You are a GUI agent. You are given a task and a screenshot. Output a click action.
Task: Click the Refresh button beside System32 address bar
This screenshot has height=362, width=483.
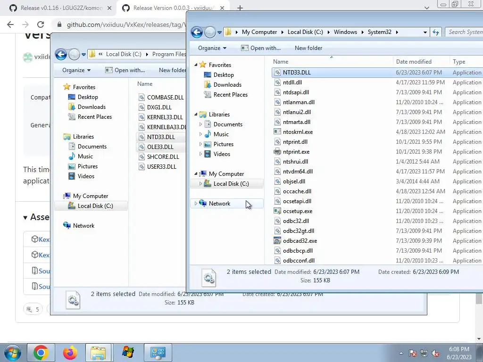click(x=435, y=32)
